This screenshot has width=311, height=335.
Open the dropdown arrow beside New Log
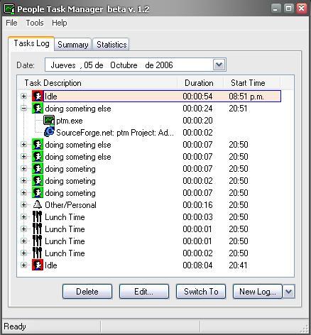288,292
